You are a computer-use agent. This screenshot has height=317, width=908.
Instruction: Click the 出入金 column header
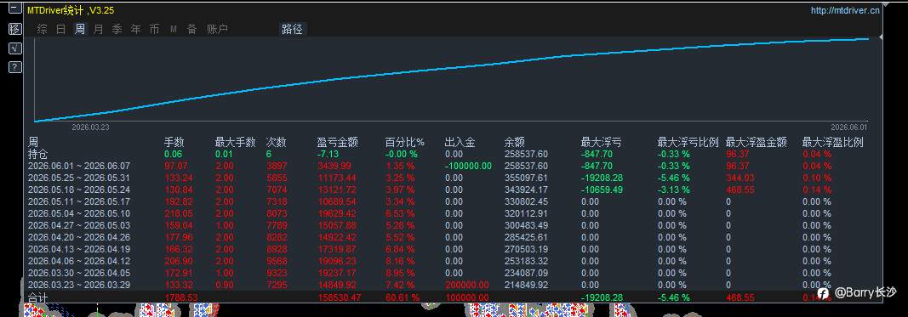click(460, 142)
